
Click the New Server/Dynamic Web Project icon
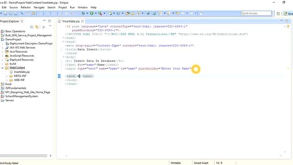(110, 13)
